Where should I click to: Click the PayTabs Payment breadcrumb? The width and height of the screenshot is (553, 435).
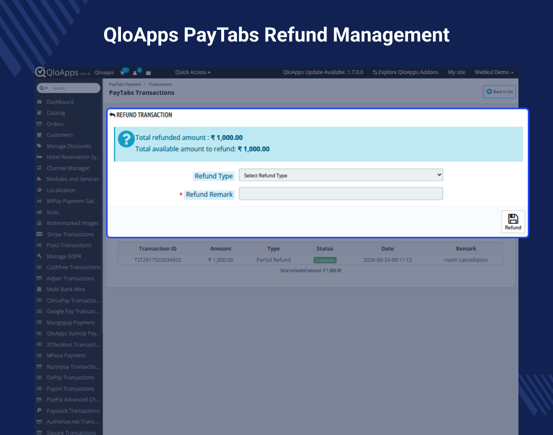point(125,85)
